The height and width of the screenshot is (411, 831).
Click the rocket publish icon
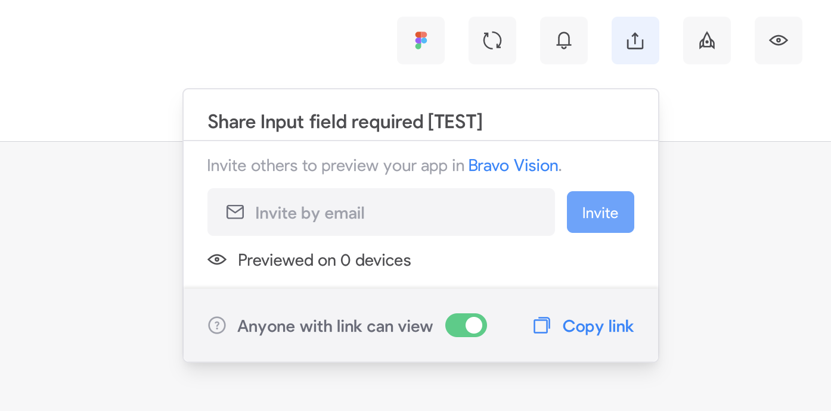click(707, 41)
